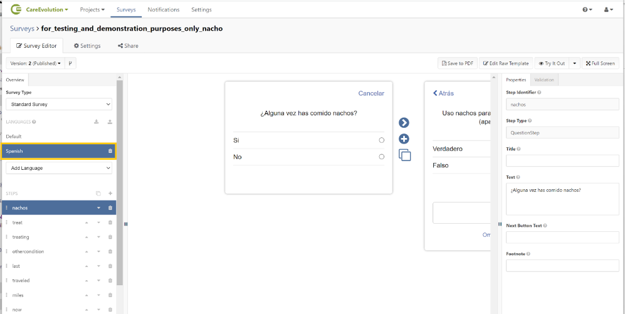
Task: Click the duplicate step icon beside STEPS
Action: (98, 194)
